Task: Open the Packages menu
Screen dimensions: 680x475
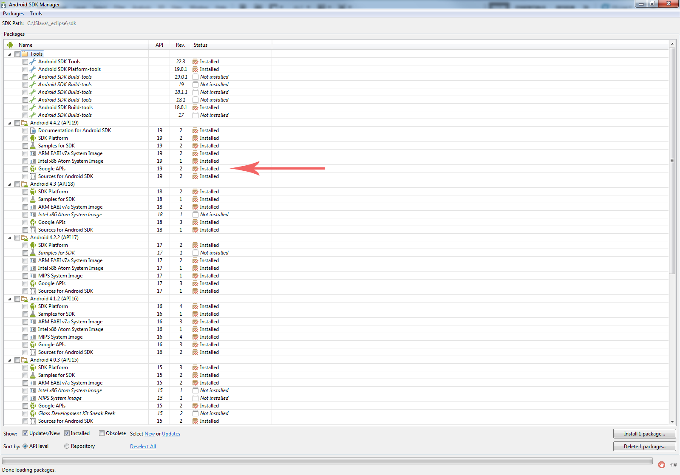Action: 14,14
